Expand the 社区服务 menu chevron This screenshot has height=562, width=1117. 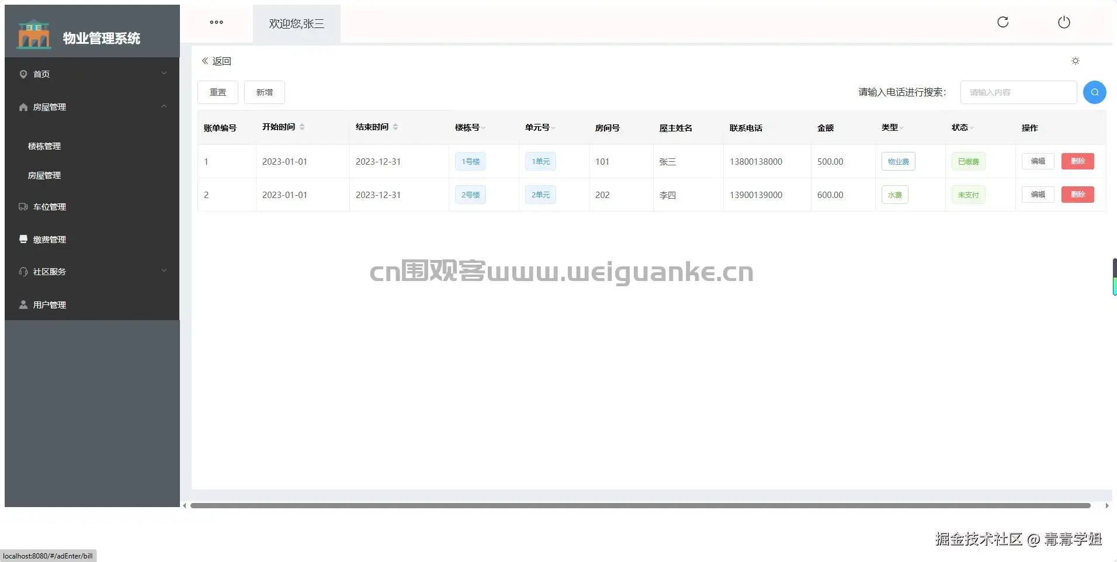[x=164, y=270]
